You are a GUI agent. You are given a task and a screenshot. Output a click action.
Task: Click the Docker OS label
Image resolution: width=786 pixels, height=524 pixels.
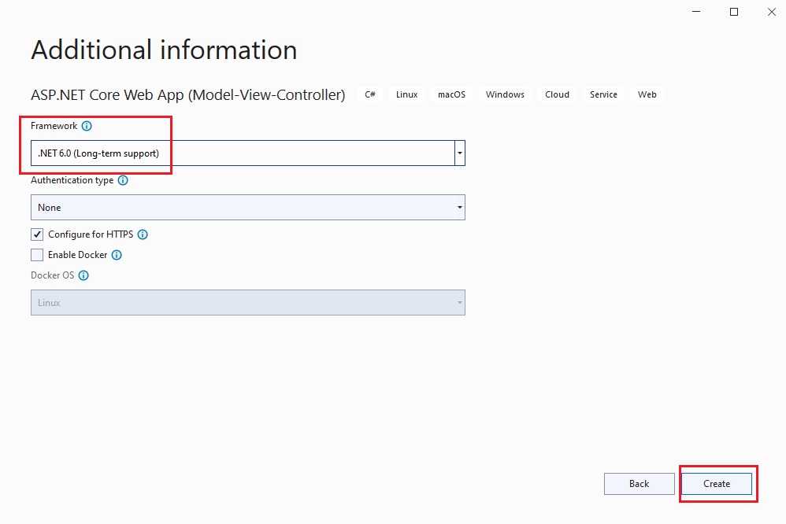53,275
